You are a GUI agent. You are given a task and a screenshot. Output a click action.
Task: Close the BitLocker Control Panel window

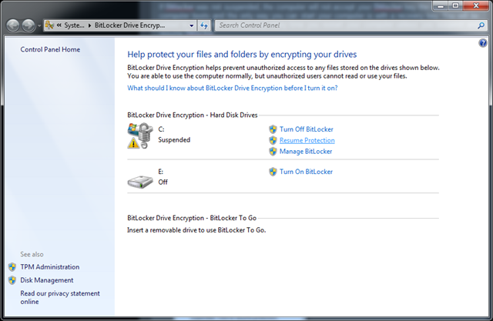coord(476,6)
